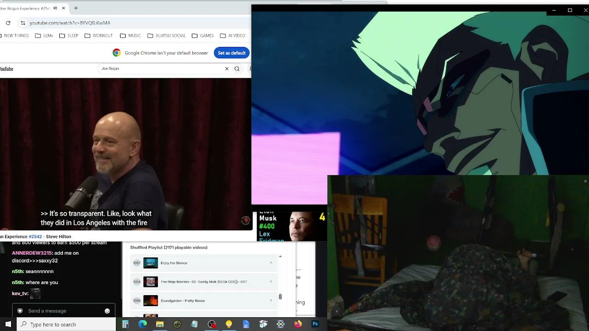Click the Windows taskbar search box

(66, 324)
